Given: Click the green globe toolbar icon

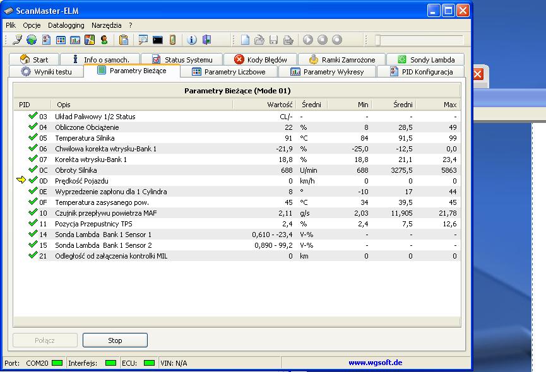Looking at the screenshot, I should (31, 40).
